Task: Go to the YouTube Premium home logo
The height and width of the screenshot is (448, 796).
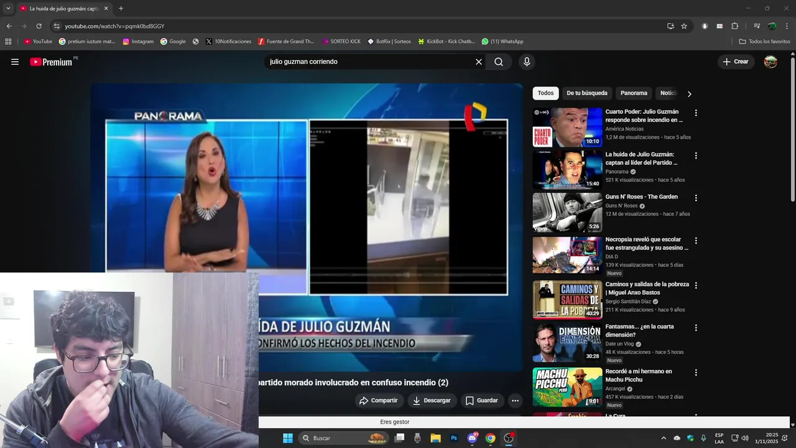Action: point(52,62)
